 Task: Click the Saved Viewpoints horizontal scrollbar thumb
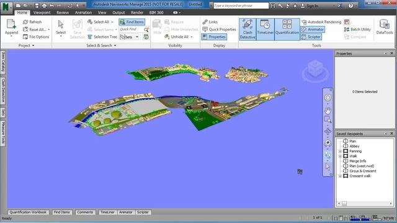(x=344, y=204)
